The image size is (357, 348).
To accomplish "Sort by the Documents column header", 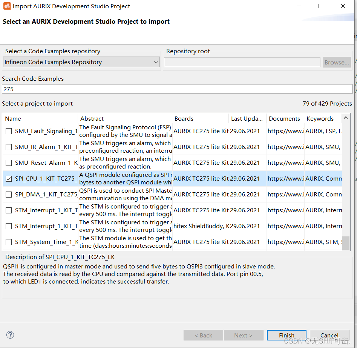I will coord(285,119).
